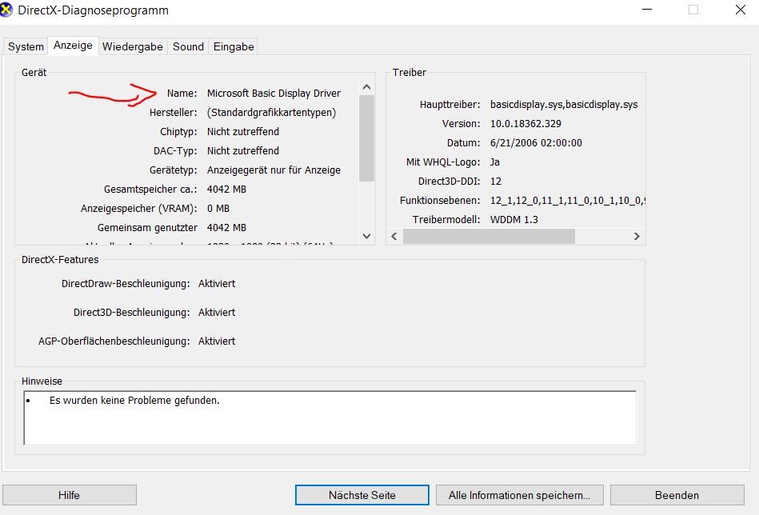The height and width of the screenshot is (515, 759).
Task: Open the Sound tab
Action: [188, 46]
